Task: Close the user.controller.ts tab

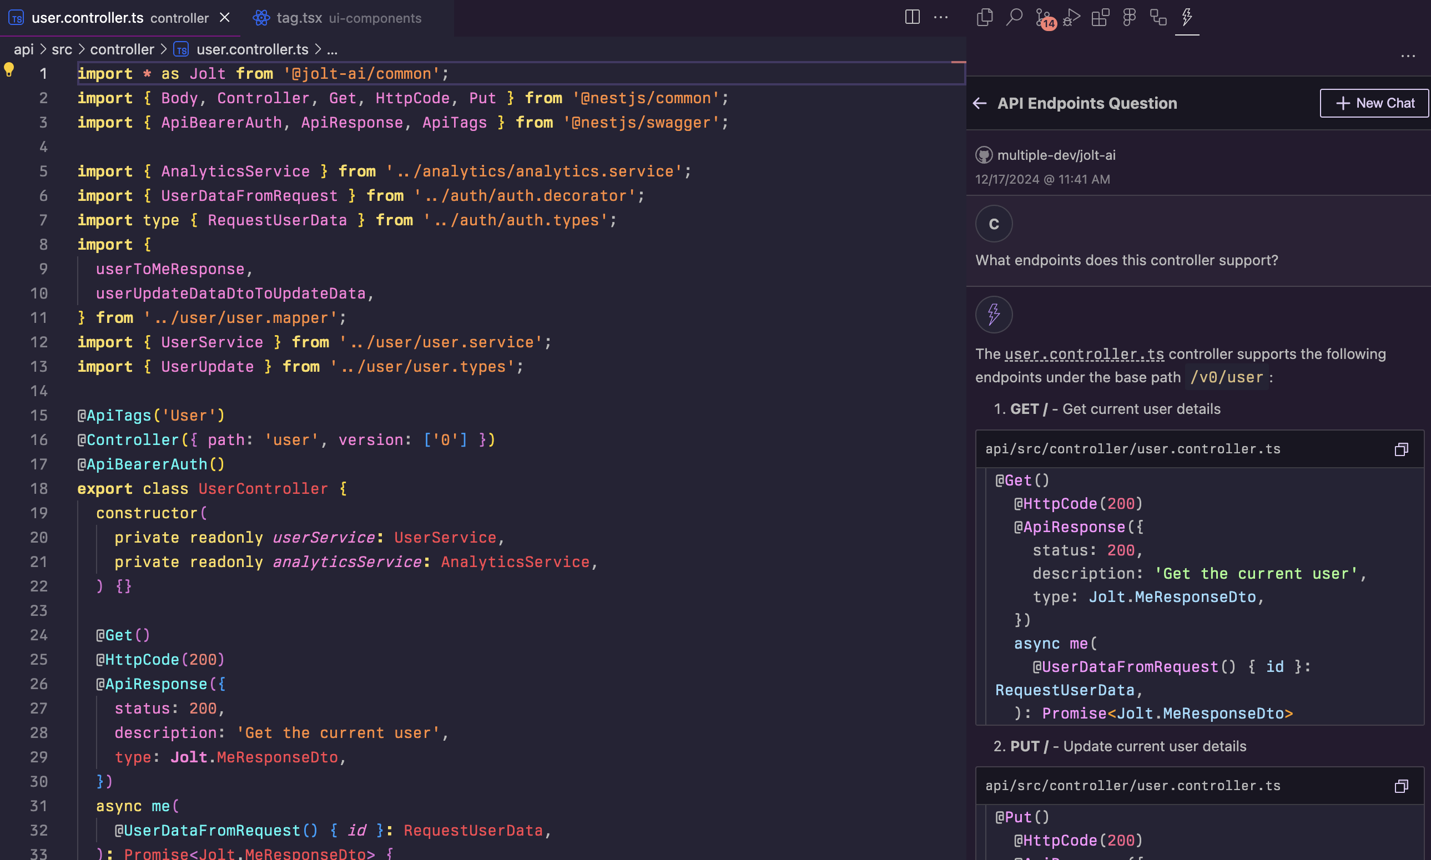Action: (x=225, y=18)
